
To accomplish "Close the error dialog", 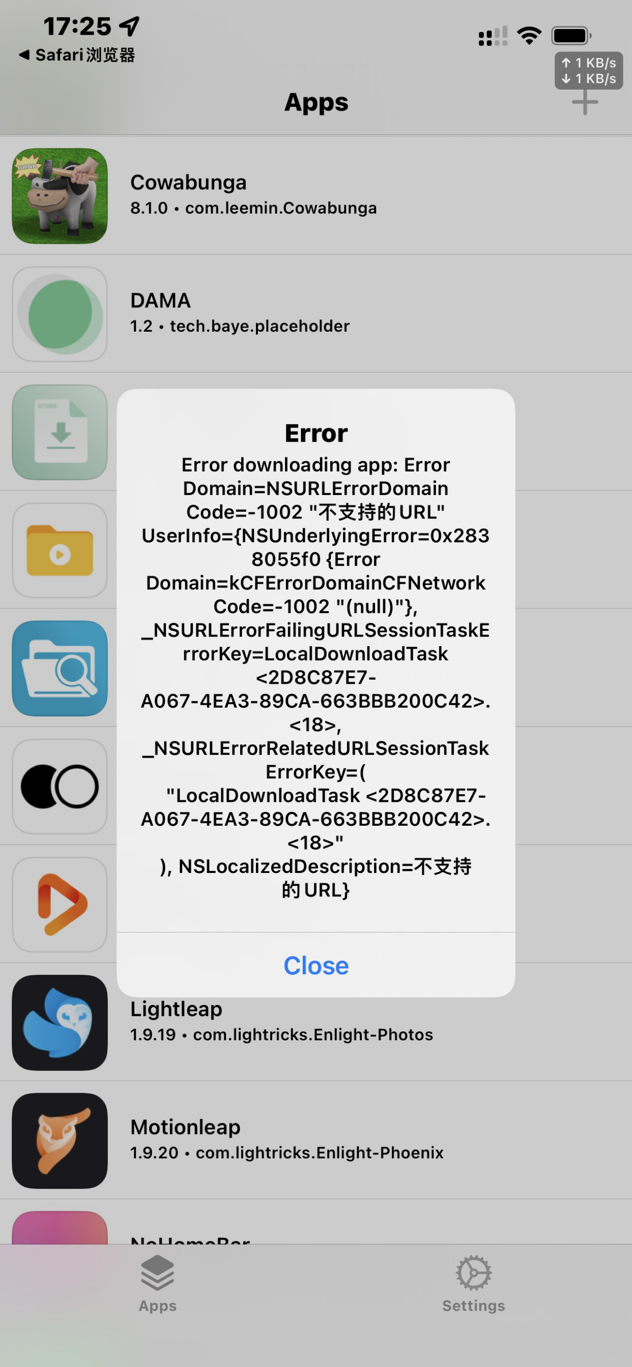I will (x=315, y=965).
